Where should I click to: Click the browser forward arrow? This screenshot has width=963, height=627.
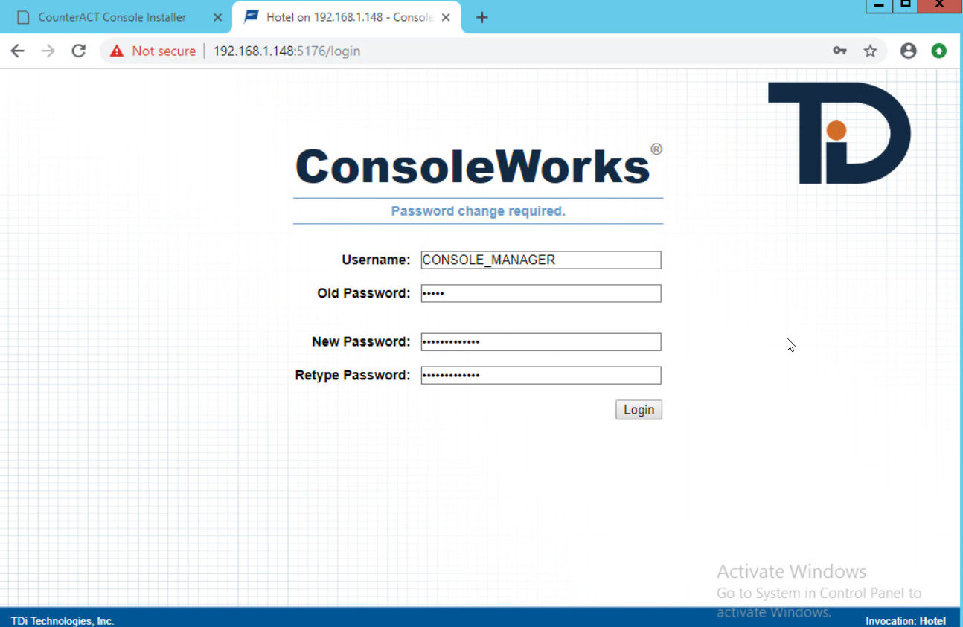click(48, 51)
